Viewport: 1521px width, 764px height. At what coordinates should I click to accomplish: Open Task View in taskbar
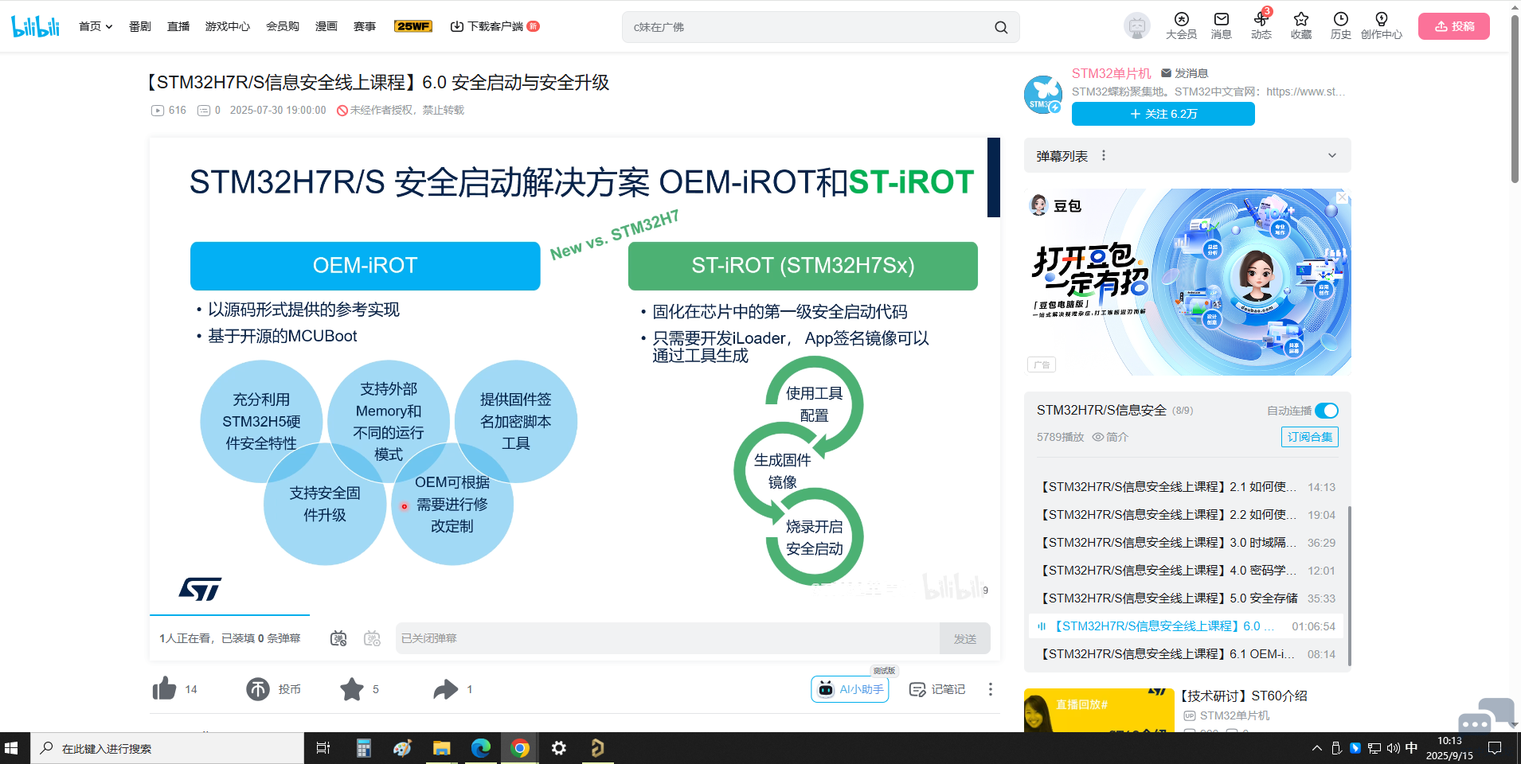coord(323,748)
